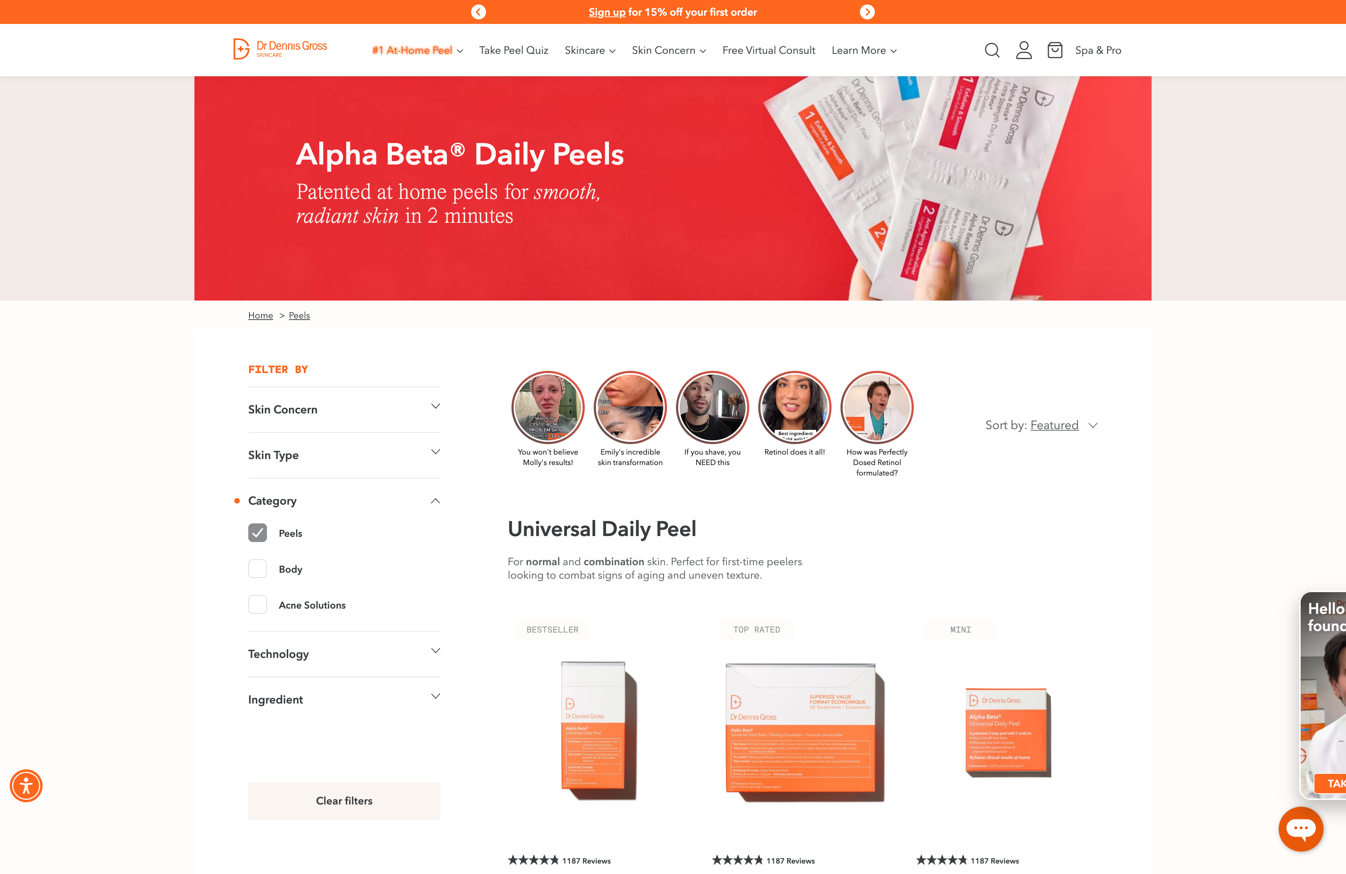The width and height of the screenshot is (1346, 874).
Task: Click the account profile icon
Action: pos(1024,50)
